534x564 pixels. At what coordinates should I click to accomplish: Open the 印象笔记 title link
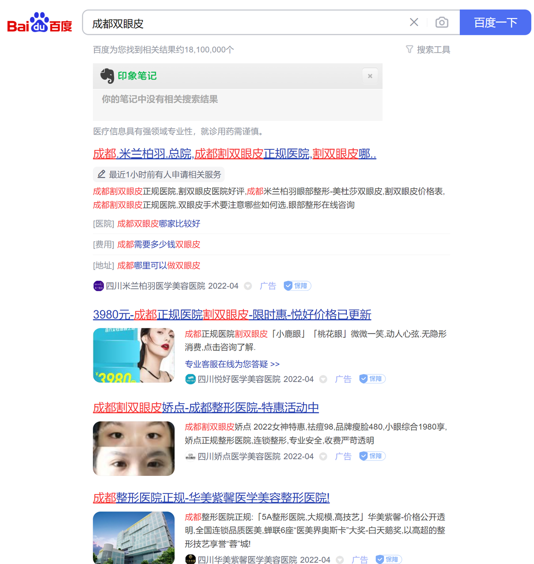coord(137,76)
